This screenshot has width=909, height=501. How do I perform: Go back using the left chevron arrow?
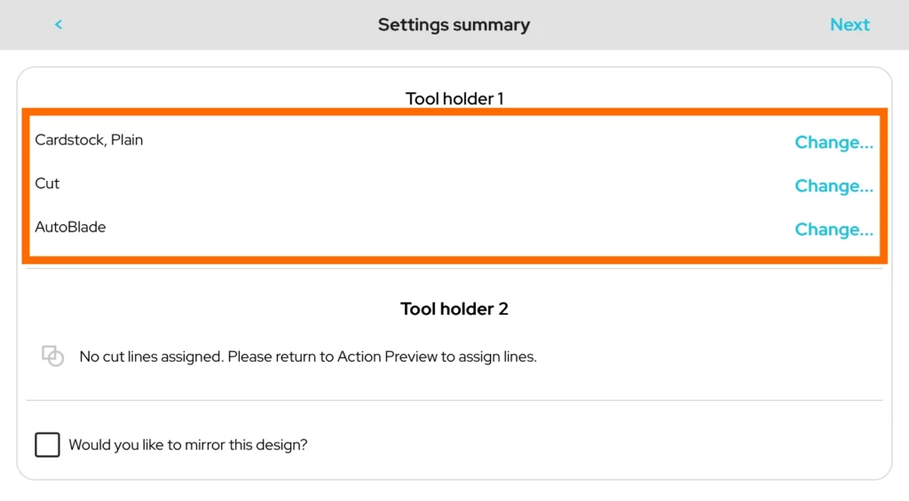(x=59, y=25)
